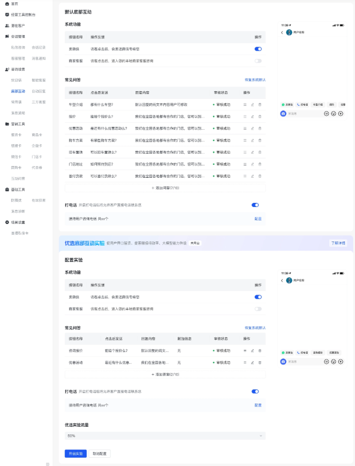The width and height of the screenshot is (355, 466).
Task: Click the user avatar in the upper phone preview
Action: [289, 32]
